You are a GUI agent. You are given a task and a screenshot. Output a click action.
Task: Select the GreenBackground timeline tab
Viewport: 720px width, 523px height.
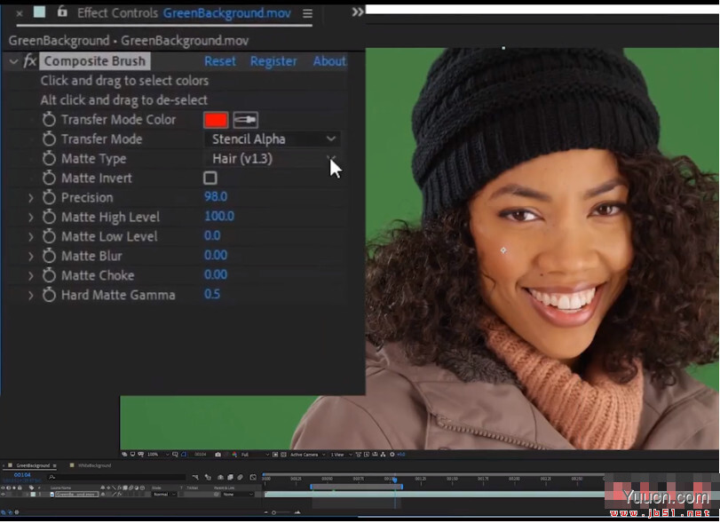34,465
